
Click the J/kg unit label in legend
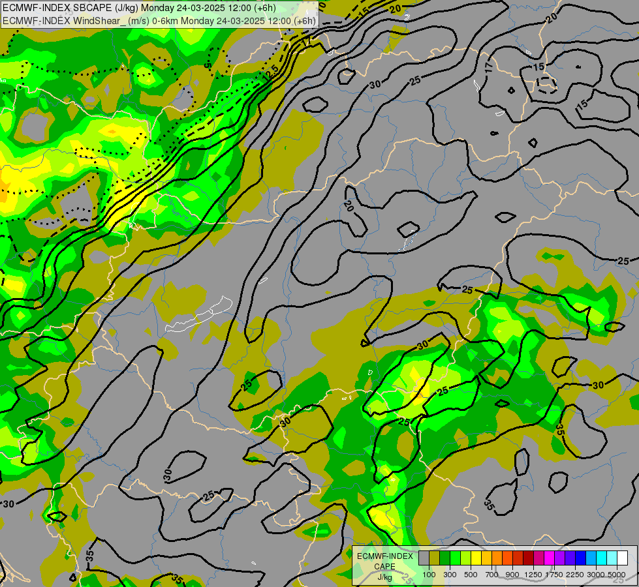coord(384,577)
